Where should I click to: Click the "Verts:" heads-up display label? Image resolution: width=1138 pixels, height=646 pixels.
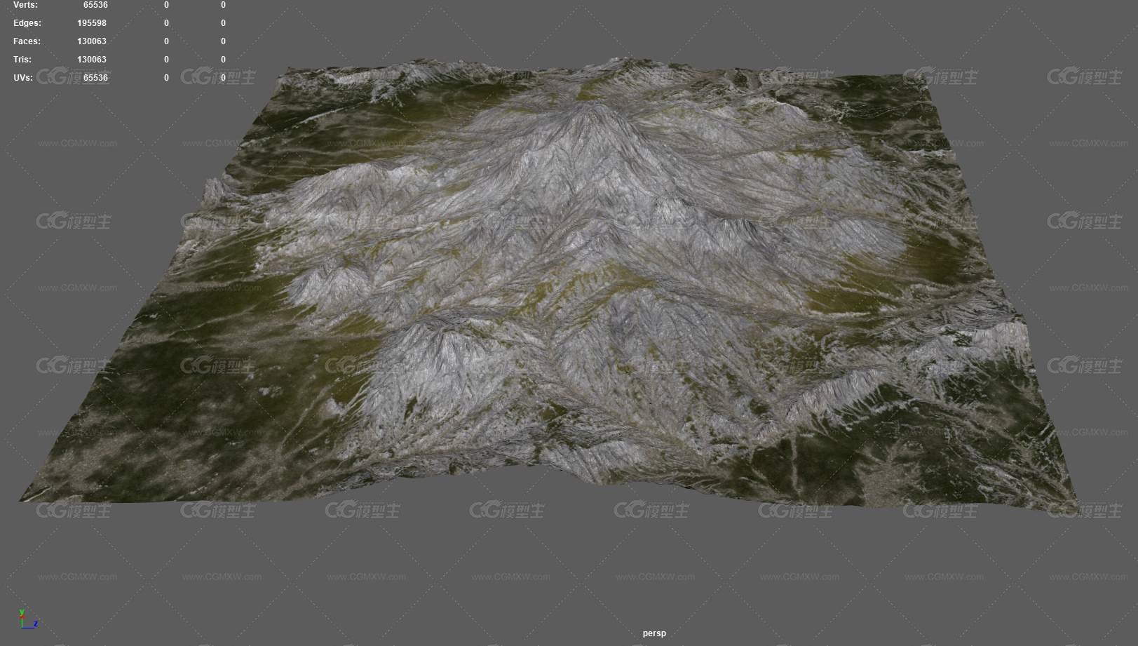26,5
